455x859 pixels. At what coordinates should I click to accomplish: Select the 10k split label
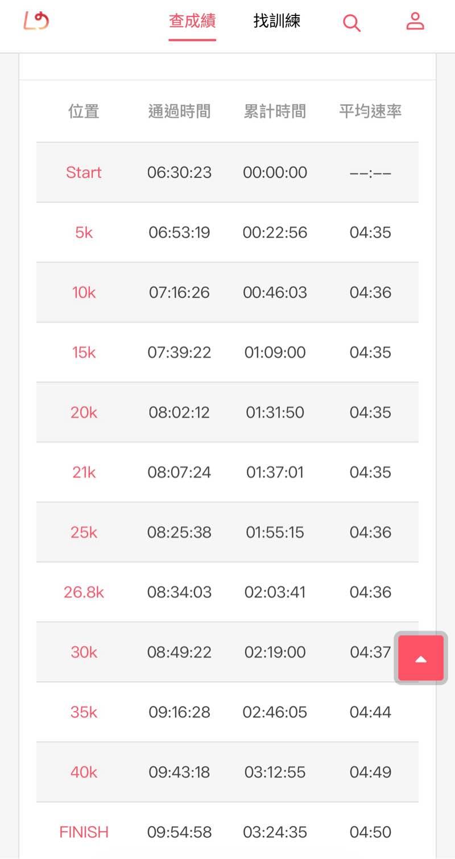(x=84, y=292)
